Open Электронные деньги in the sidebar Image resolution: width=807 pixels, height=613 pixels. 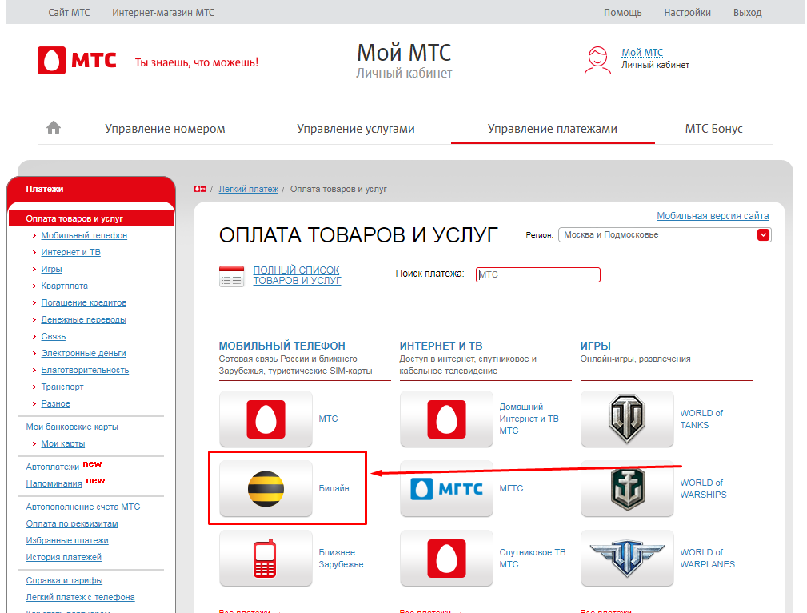83,354
